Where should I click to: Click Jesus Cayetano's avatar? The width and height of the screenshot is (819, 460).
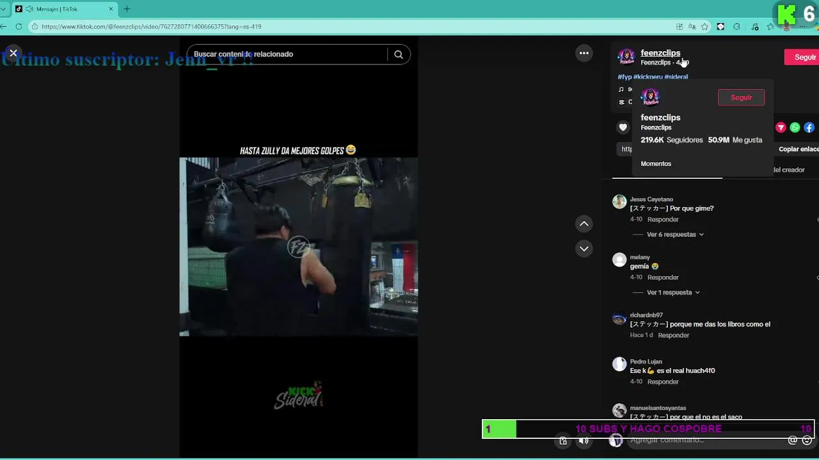619,202
